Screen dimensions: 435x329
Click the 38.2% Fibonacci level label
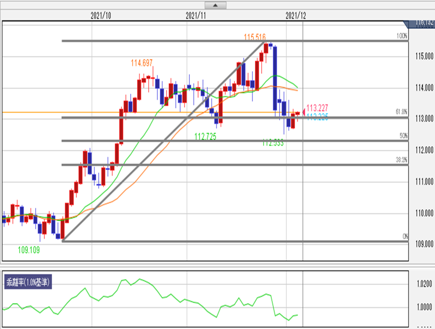[402, 159]
